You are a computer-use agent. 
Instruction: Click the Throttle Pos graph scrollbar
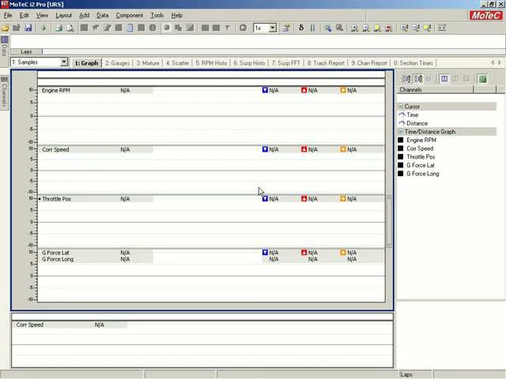(x=389, y=221)
